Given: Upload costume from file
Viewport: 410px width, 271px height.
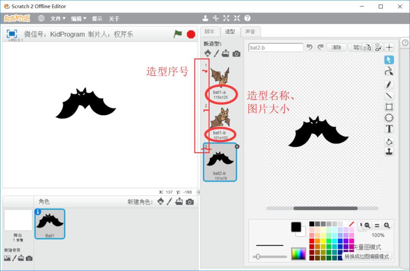Looking at the screenshot, I should coord(225,53).
